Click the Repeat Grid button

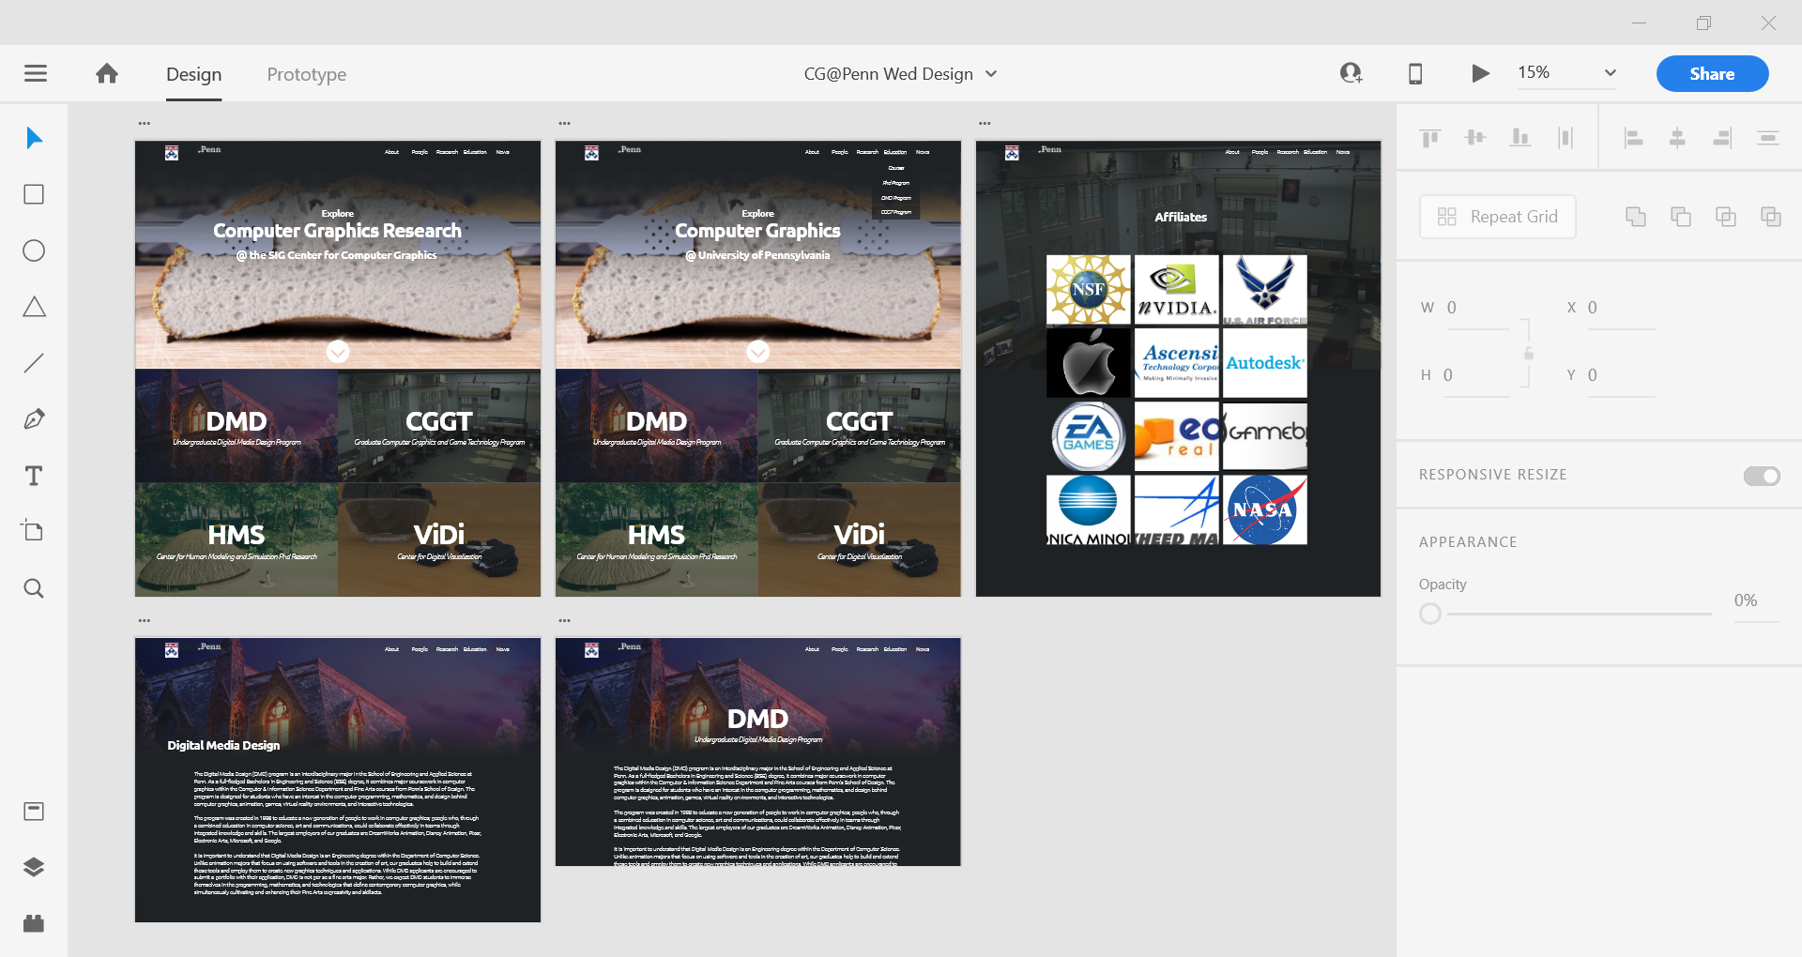pyautogui.click(x=1498, y=217)
